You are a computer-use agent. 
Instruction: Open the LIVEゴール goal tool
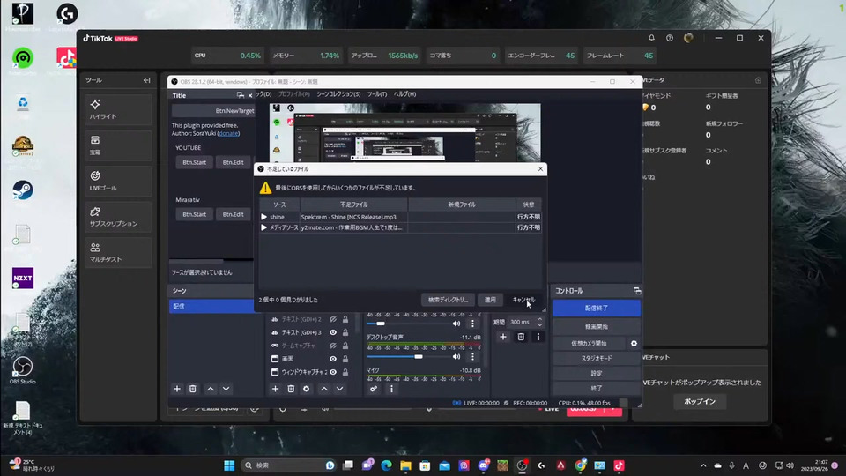tap(119, 182)
